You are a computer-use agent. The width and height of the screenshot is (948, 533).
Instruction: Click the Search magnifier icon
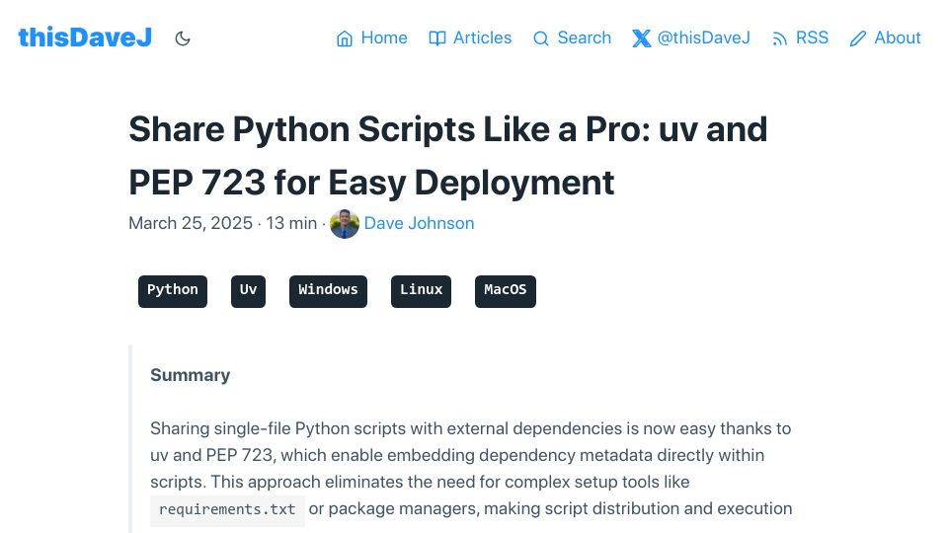[x=541, y=38]
